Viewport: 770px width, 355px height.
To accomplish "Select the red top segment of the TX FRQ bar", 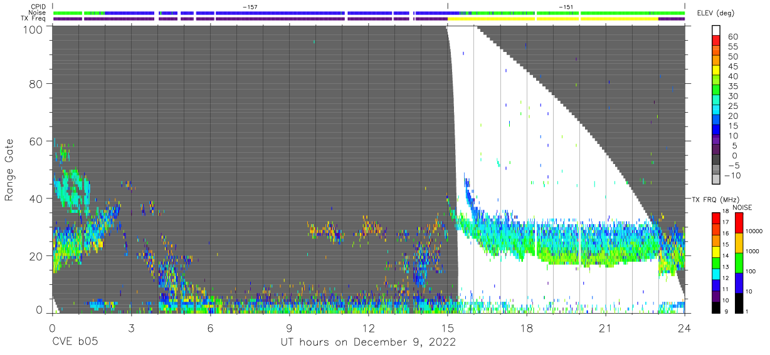I will tap(716, 218).
